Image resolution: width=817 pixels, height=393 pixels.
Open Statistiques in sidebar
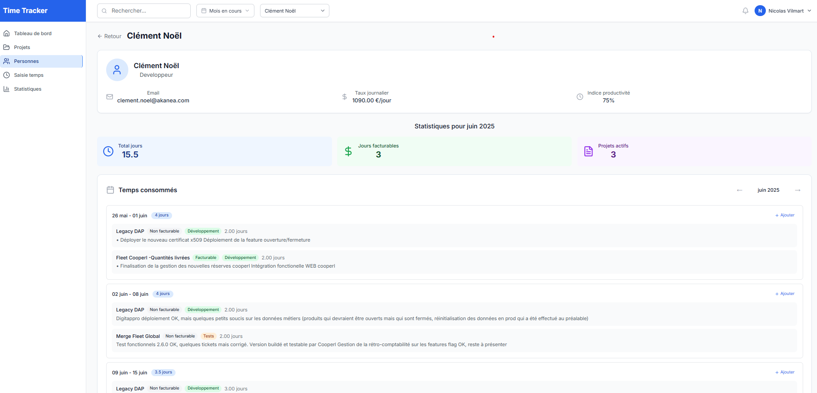point(41,89)
